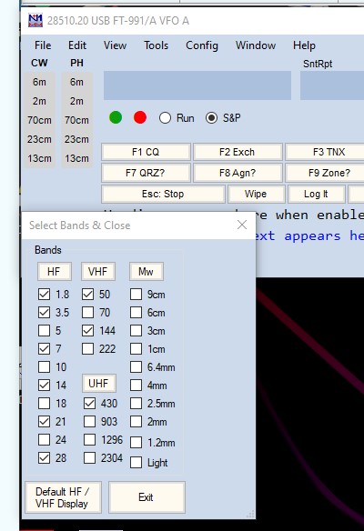
Task: Enable the 222 band checkbox
Action: 87,348
